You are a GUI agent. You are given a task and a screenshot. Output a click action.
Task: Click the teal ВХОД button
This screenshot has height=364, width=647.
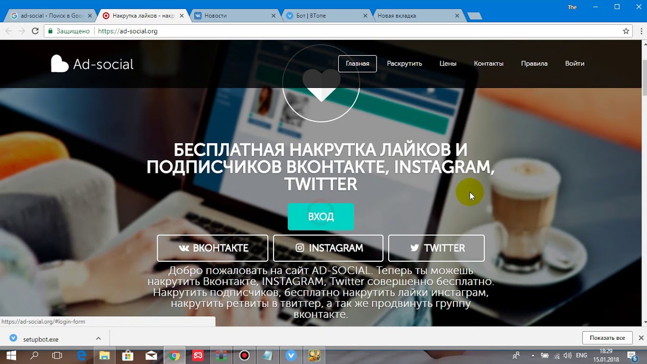(321, 217)
